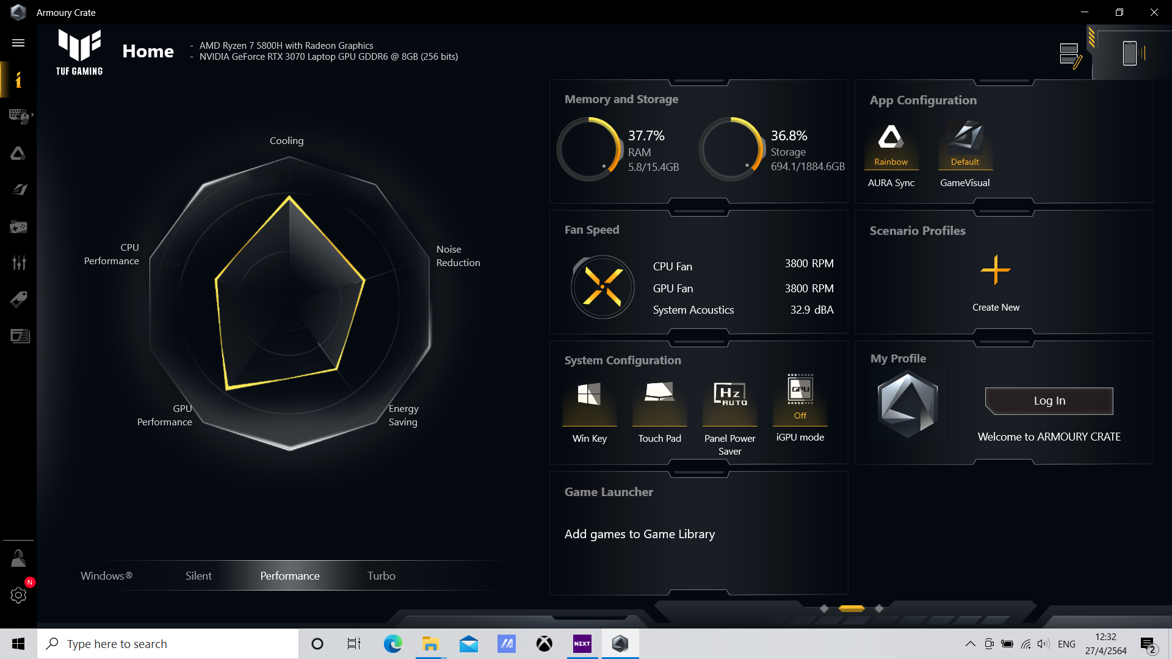
Task: Open NZXT CAM from the taskbar
Action: click(x=582, y=644)
